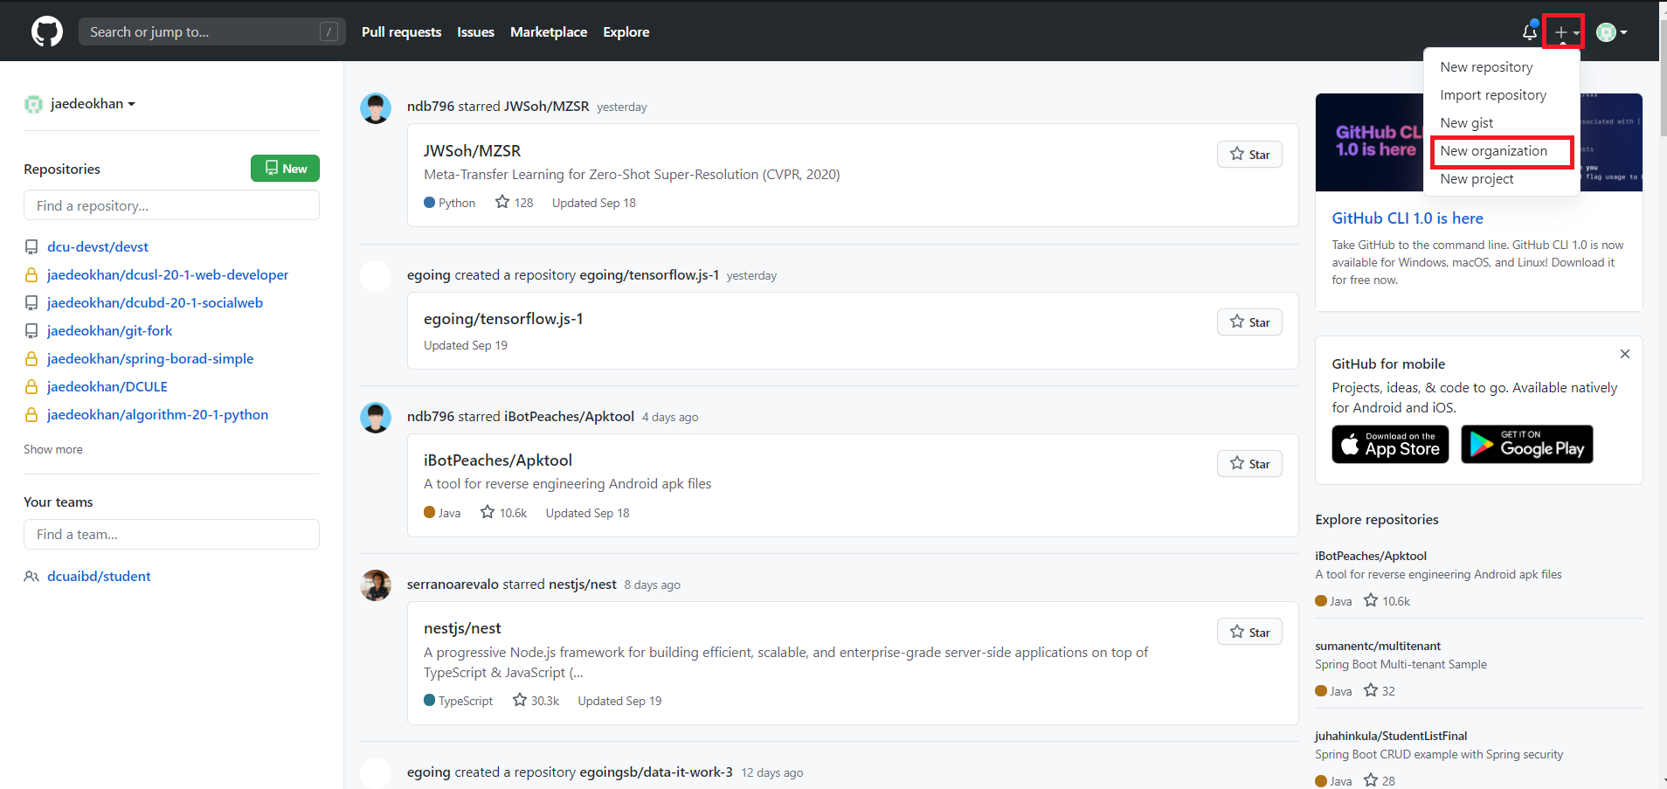Open egoingsb/data-it-work-3 repository link
Screen dimensions: 1667x789
click(x=655, y=772)
